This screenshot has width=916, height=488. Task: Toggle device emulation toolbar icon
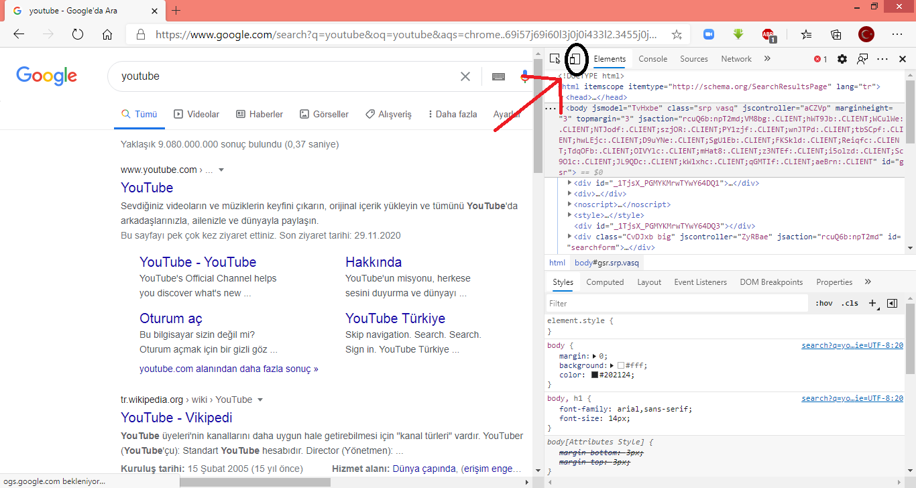575,59
